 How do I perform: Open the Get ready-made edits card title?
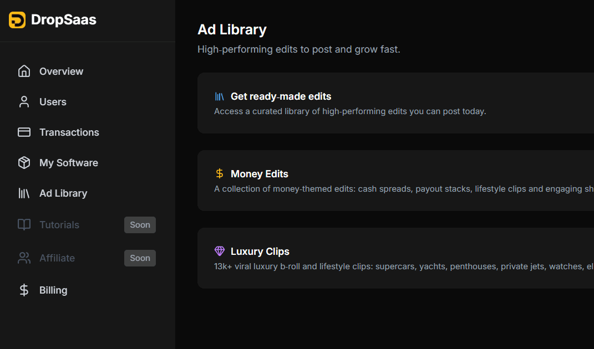(x=281, y=96)
